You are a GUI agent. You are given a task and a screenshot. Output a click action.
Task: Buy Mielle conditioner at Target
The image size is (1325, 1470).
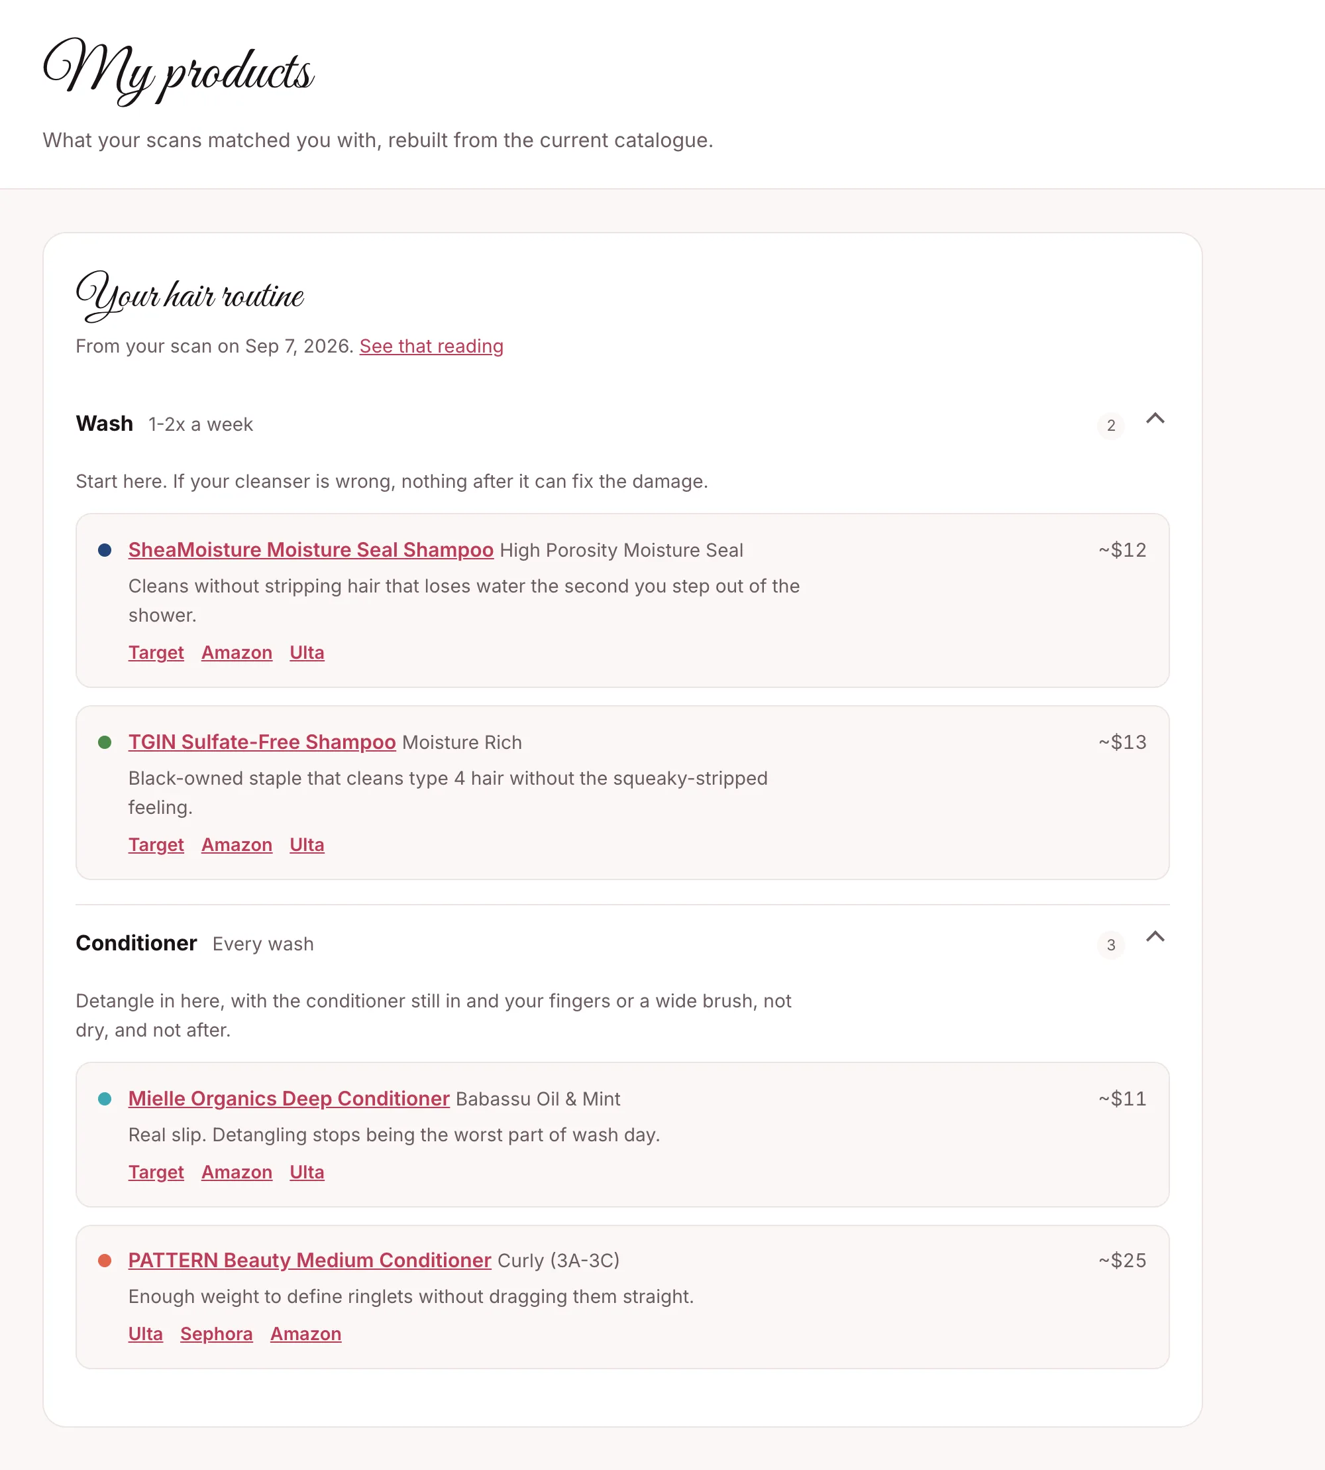[x=156, y=1172]
